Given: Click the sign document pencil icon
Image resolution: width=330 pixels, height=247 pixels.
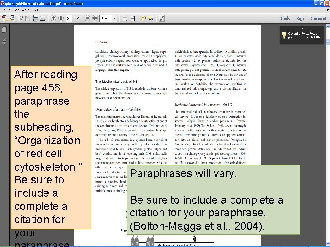Looking at the screenshot, I should 20,18.
